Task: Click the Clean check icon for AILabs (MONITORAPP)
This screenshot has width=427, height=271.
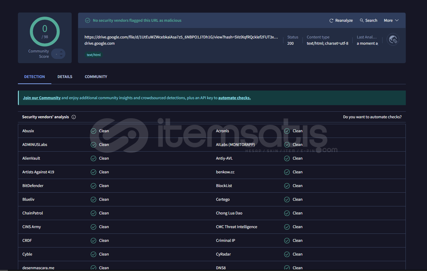Action: (287, 145)
